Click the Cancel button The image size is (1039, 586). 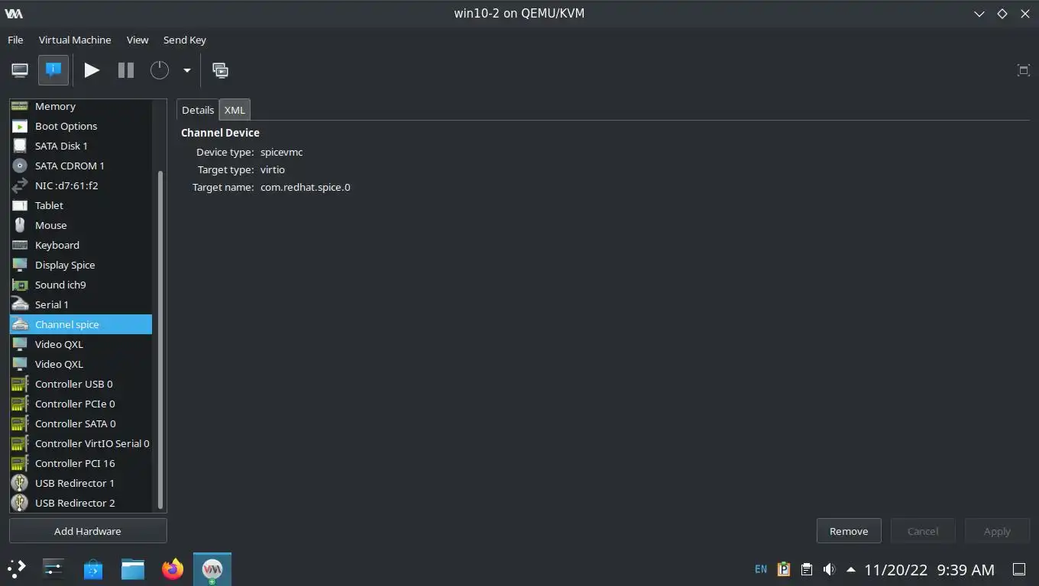923,531
